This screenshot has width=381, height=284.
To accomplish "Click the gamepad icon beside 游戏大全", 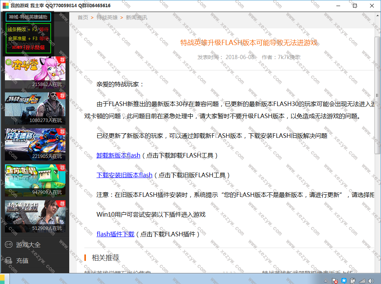I will (8, 245).
